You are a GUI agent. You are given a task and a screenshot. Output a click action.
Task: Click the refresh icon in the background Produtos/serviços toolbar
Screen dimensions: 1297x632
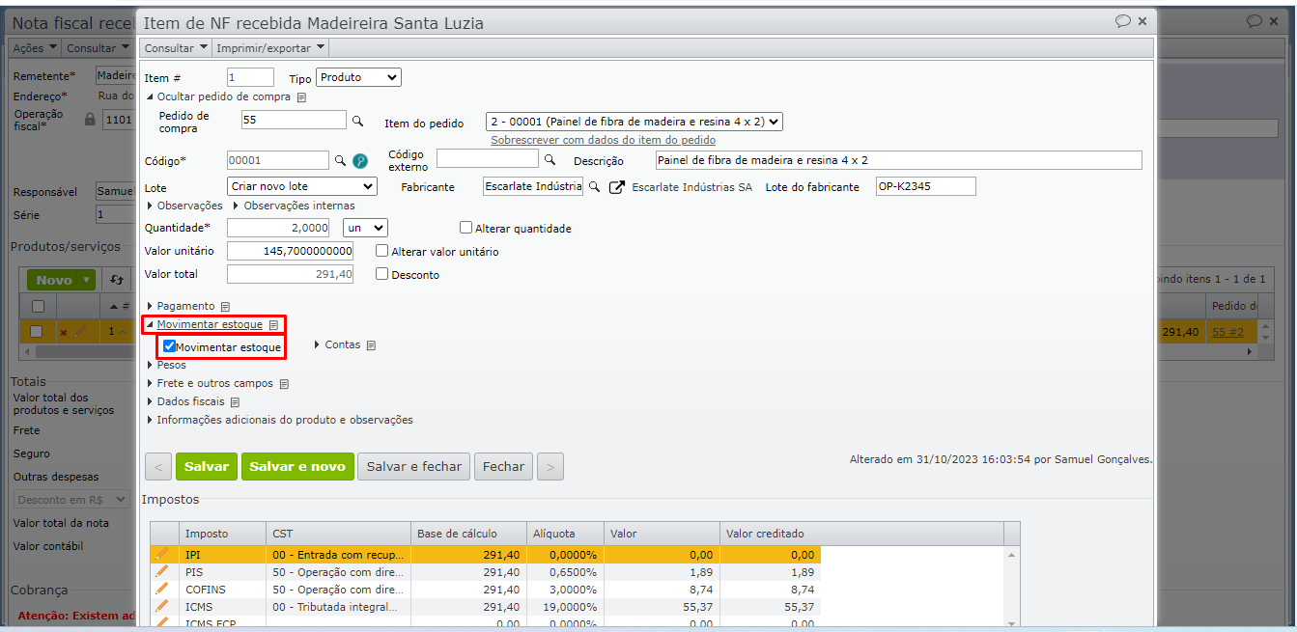click(117, 280)
